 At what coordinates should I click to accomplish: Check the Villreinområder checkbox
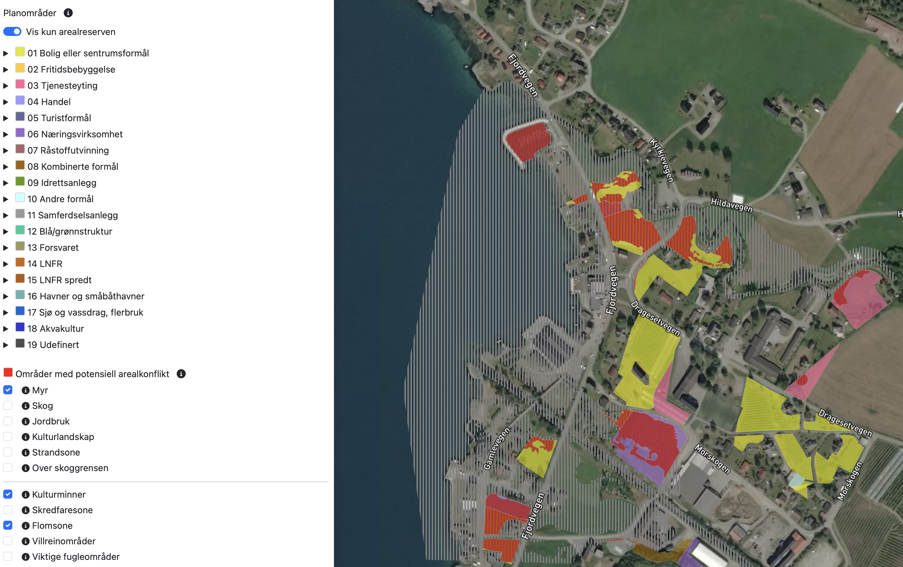(8, 541)
